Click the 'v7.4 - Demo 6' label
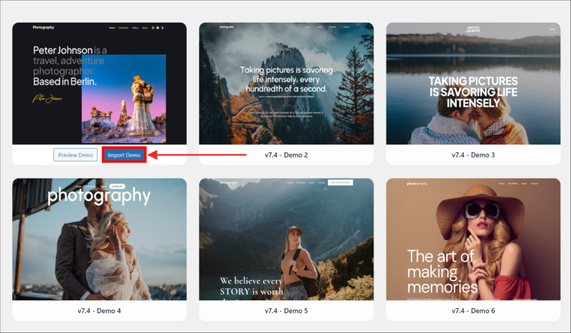This screenshot has width=571, height=333. tap(473, 311)
